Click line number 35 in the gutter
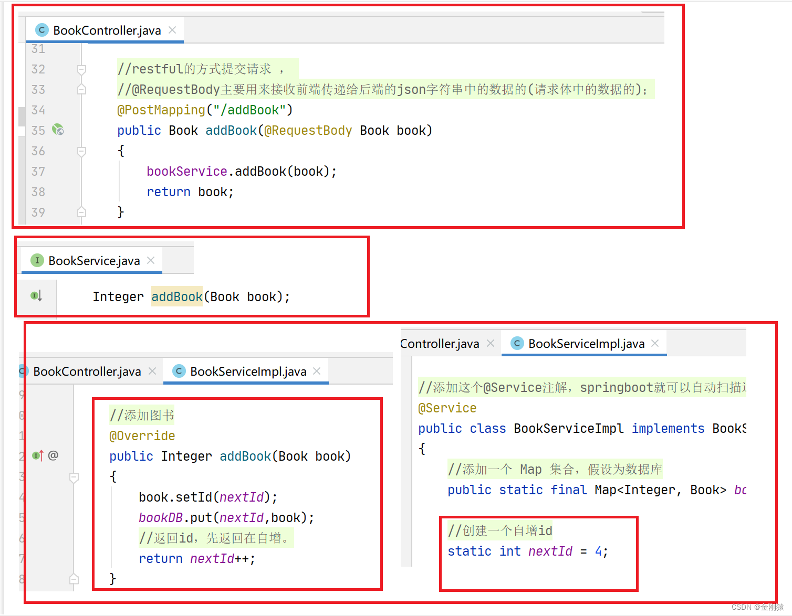 [x=38, y=130]
